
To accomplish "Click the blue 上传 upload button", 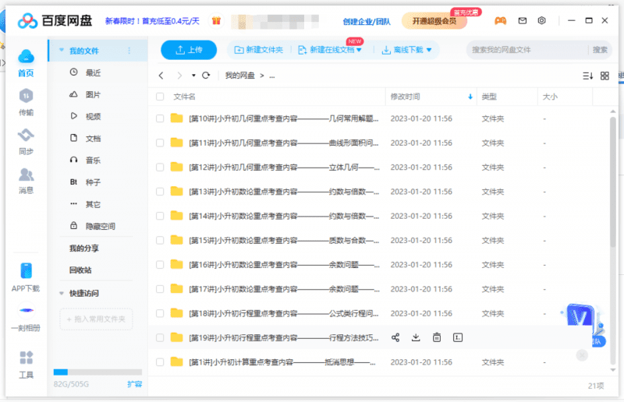I will click(x=189, y=50).
